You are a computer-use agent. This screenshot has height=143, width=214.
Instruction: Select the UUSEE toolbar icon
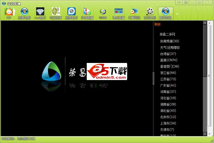click(x=103, y=13)
